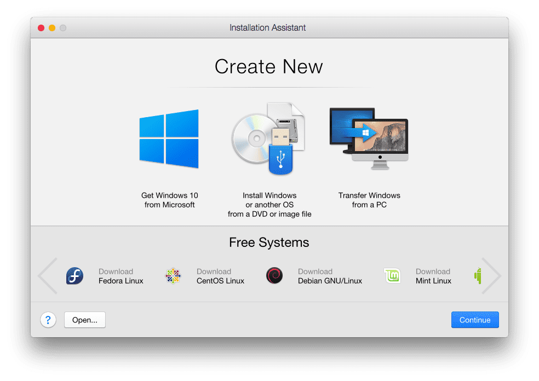Click Download Debian GNU/Linux
Viewport: 539px width, 381px height.
(x=329, y=276)
